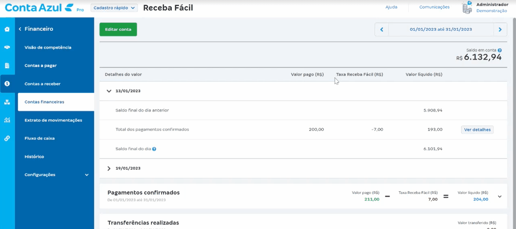Open the dollar Financeiro icon in sidebar
Viewport: 516px width, 229px height.
tap(7, 84)
